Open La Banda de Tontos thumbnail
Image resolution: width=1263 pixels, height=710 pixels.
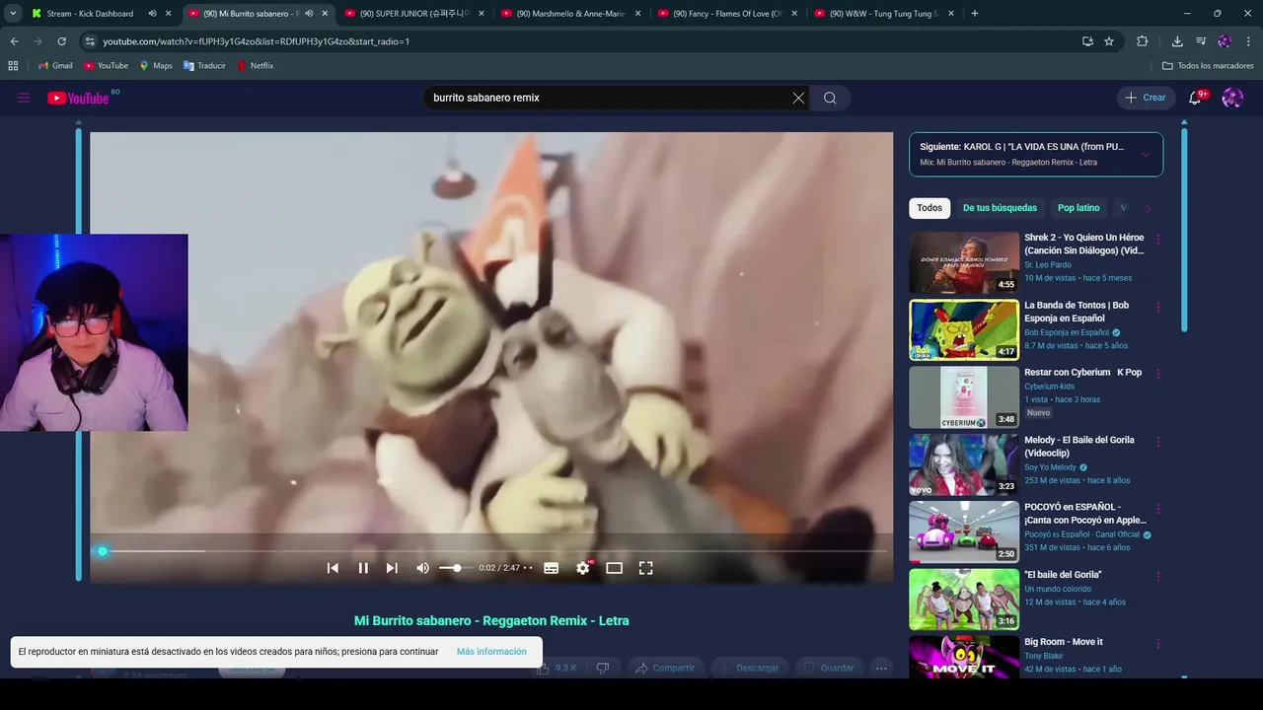point(964,330)
